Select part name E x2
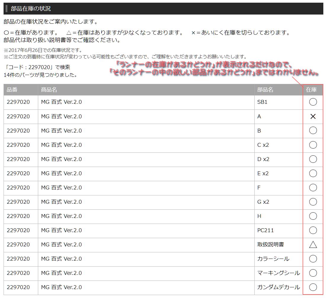The width and height of the screenshot is (326, 298). (263, 173)
